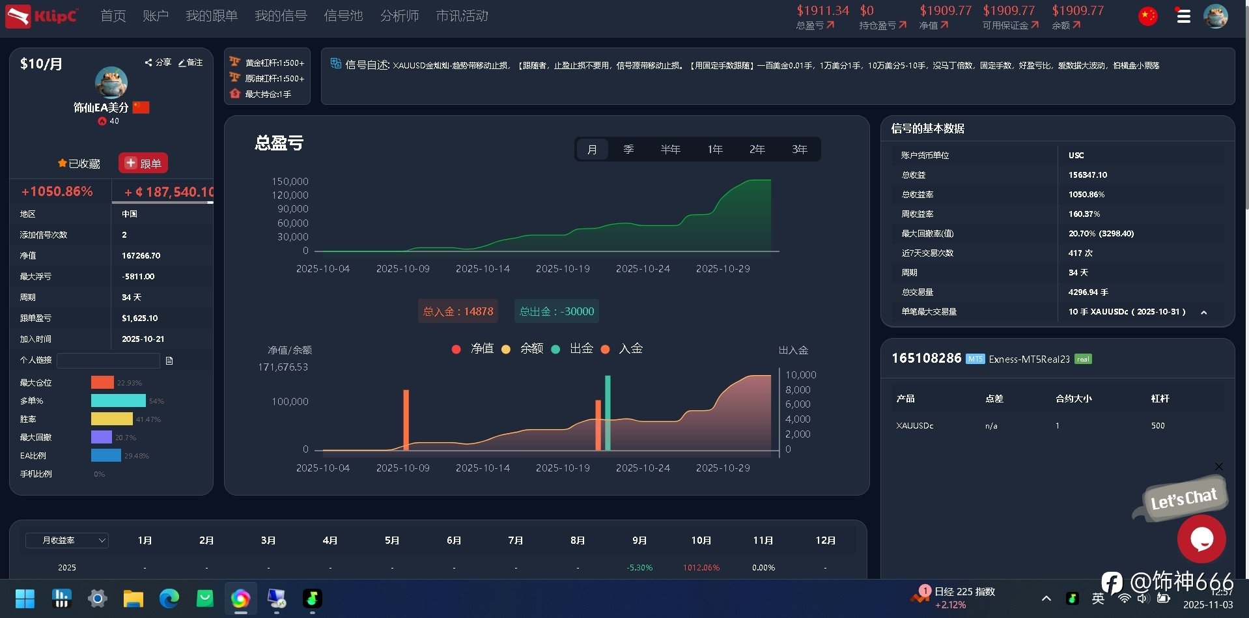Select the 月 chart period tab
Image resolution: width=1249 pixels, height=618 pixels.
click(x=592, y=149)
